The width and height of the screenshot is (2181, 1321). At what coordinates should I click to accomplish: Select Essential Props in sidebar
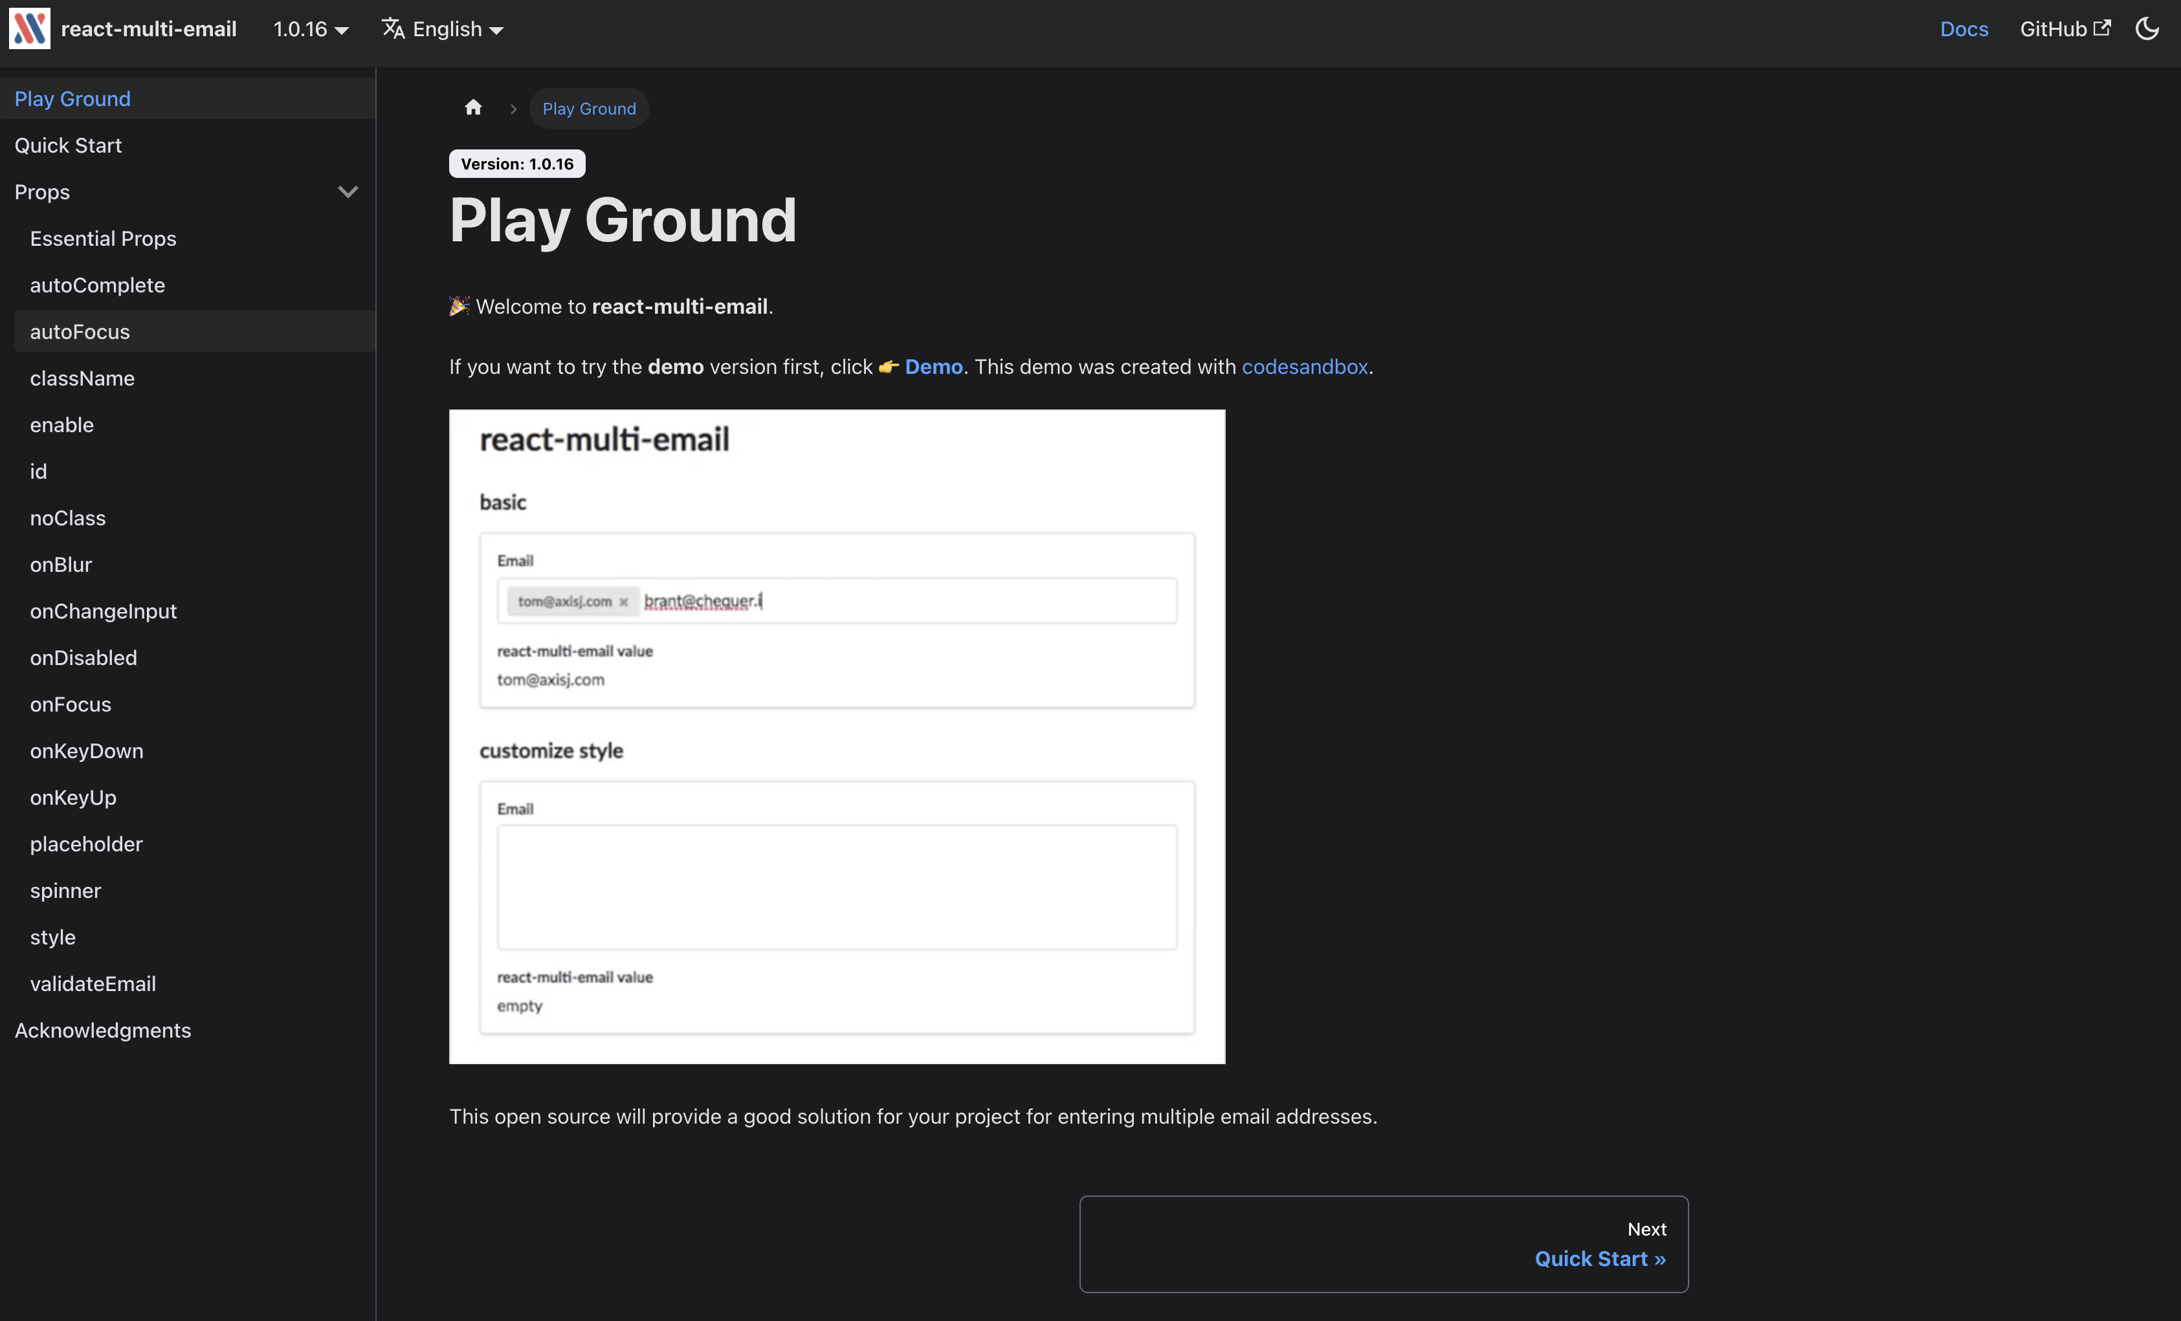103,239
